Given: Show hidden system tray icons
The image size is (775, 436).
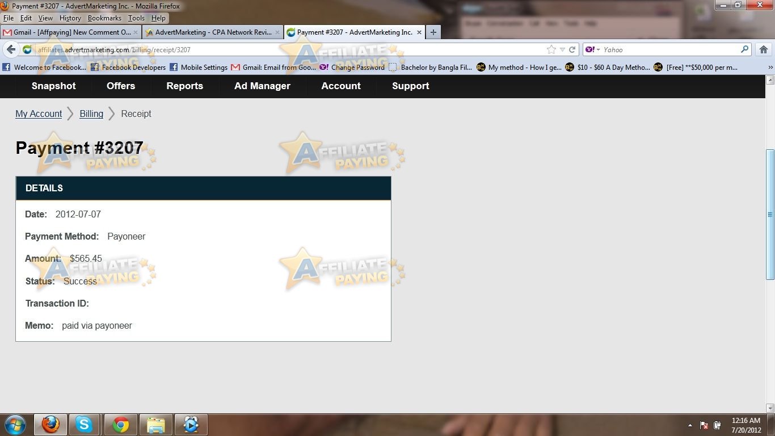Looking at the screenshot, I should tap(690, 425).
